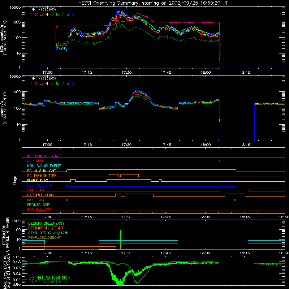Screen dimensions: 289x289
Task: Click detector 5 in the rear segments legend
Action: tap(52, 83)
